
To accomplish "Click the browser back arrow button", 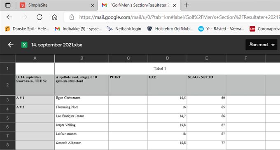I will click(x=9, y=17).
